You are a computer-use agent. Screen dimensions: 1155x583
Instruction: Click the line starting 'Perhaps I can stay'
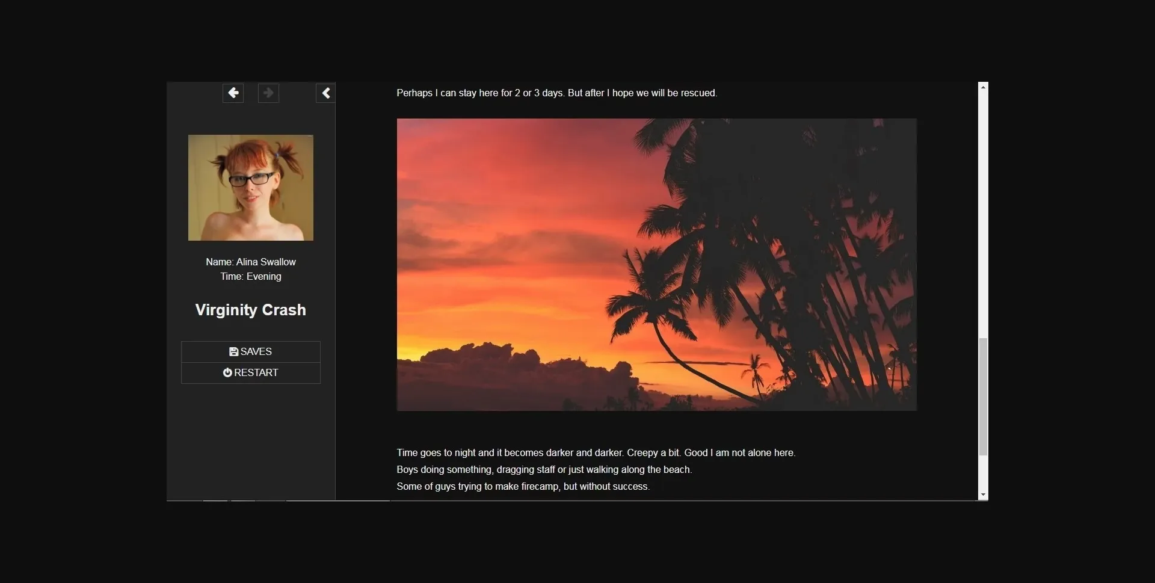pos(556,93)
